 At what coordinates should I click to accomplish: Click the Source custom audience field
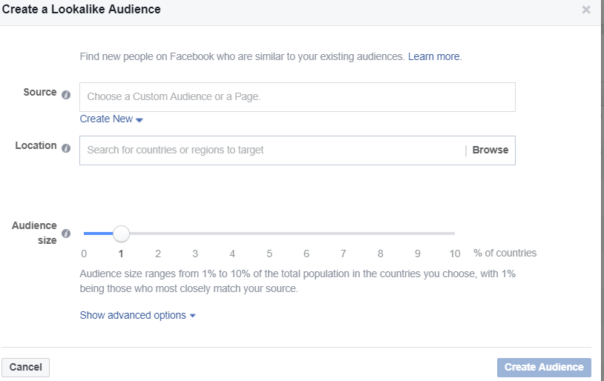(x=298, y=97)
